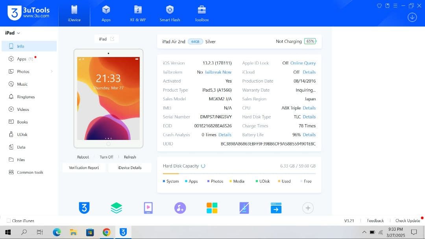Open the hamburger menu in title bar
Viewport: 425px width, 239px height.
[x=395, y=6]
